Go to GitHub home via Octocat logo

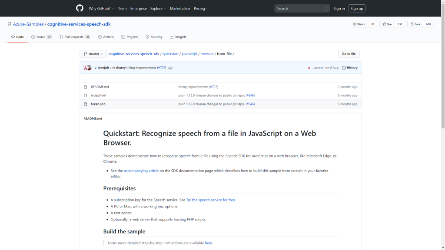[x=80, y=8]
